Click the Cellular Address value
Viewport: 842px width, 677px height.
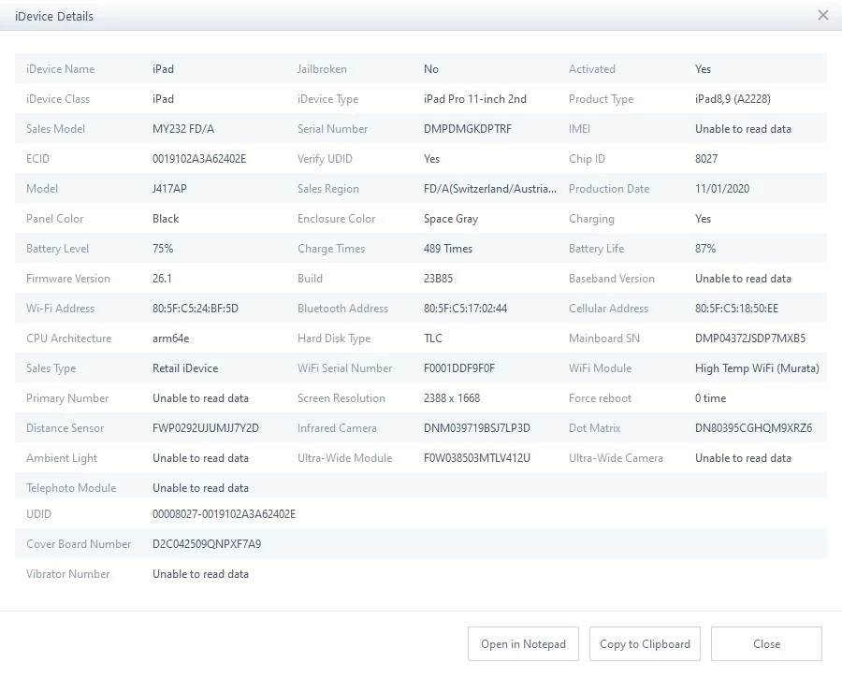click(736, 309)
